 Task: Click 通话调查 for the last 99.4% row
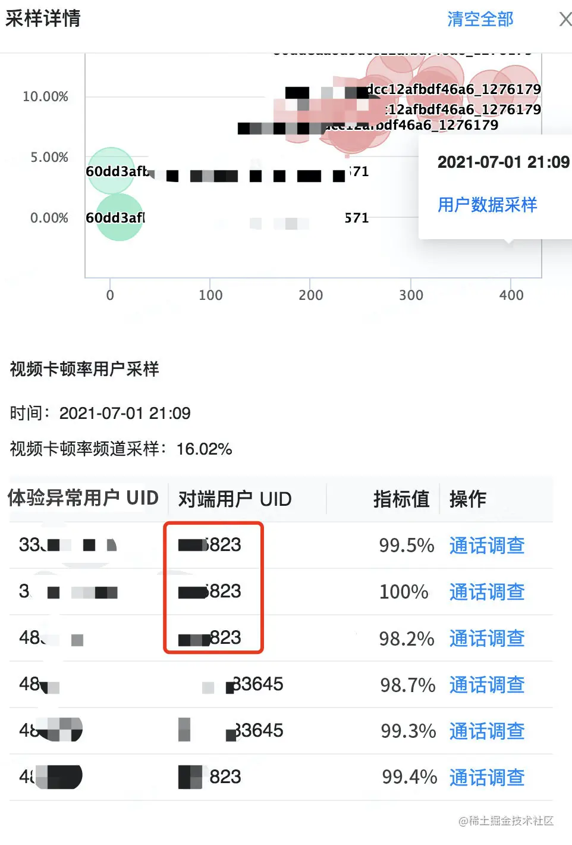point(487,778)
